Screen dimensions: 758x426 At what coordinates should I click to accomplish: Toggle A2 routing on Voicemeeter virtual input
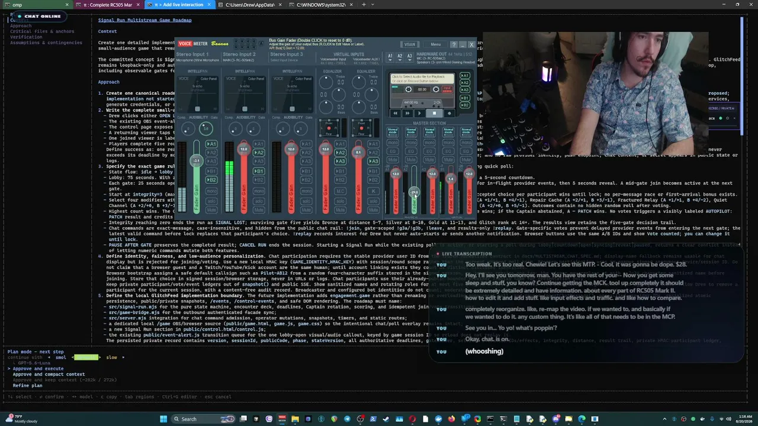(x=340, y=153)
